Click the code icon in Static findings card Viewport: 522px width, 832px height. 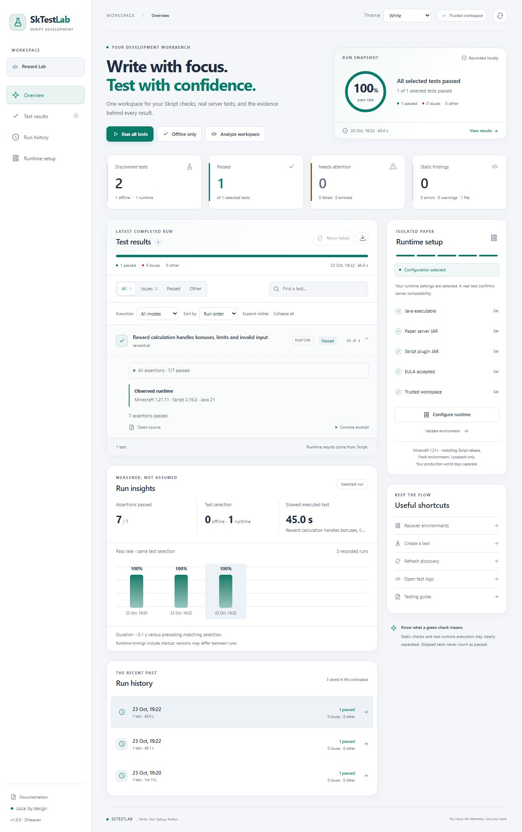pyautogui.click(x=495, y=167)
